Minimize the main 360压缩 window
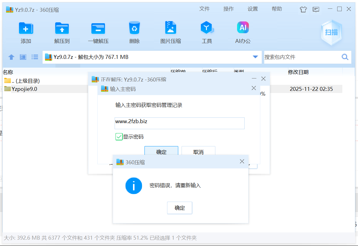 pyautogui.click(x=330, y=9)
